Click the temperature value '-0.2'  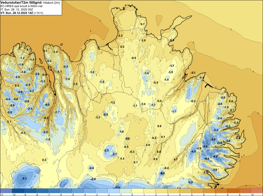pos(154,138)
